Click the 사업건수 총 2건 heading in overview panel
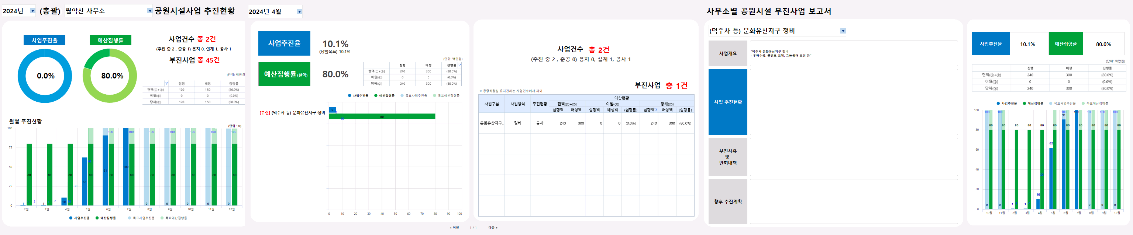 [192, 39]
